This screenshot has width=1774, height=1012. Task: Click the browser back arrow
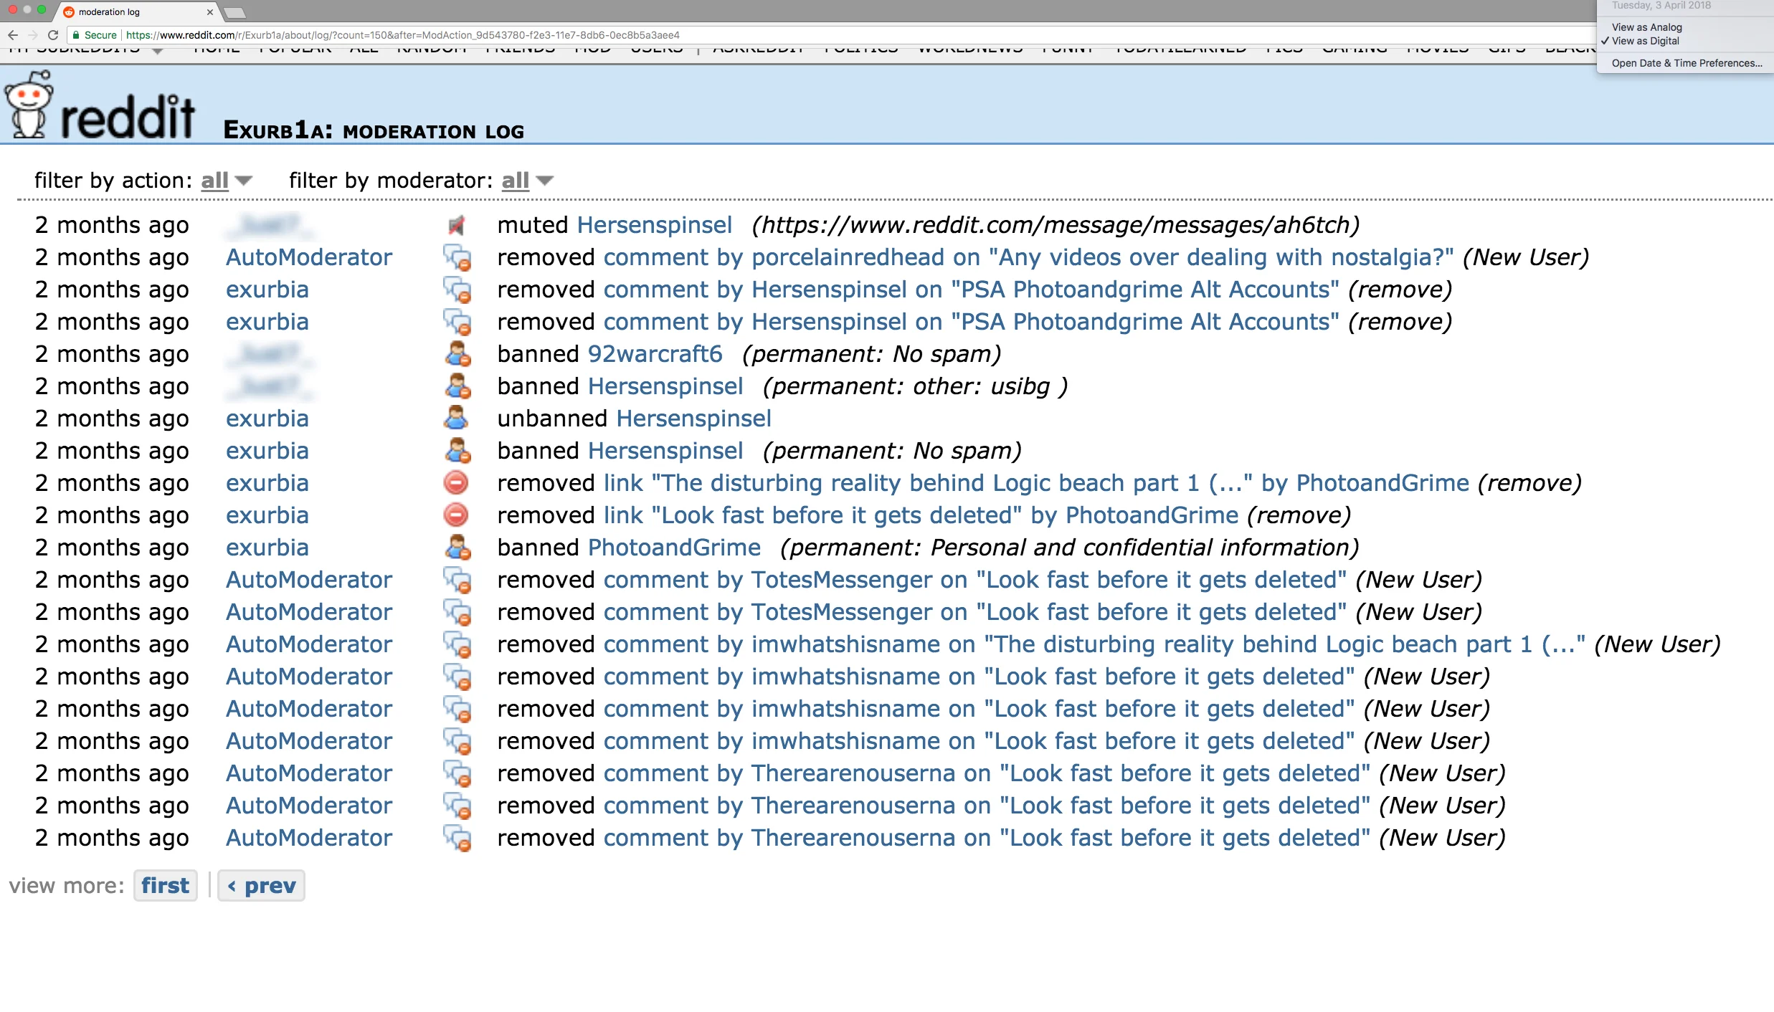[x=13, y=35]
